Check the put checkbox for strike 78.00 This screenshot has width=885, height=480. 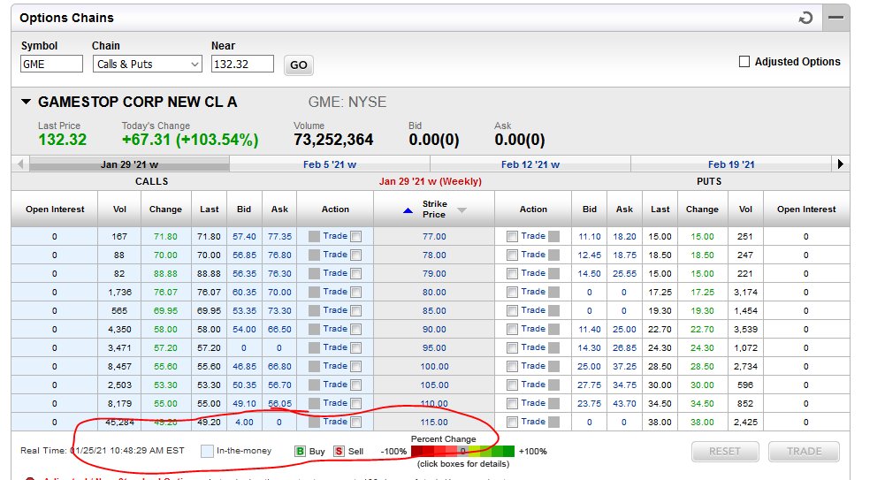click(512, 255)
